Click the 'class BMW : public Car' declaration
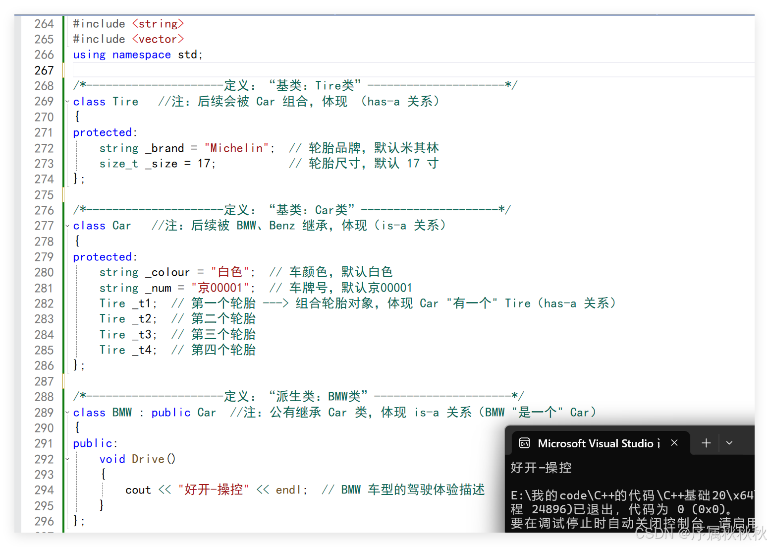 pos(145,413)
